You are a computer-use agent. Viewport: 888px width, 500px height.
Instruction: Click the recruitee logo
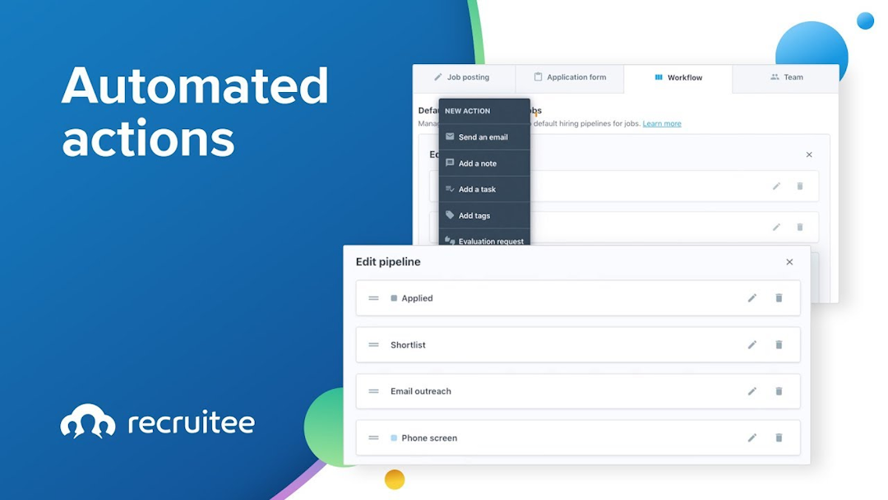pos(157,422)
